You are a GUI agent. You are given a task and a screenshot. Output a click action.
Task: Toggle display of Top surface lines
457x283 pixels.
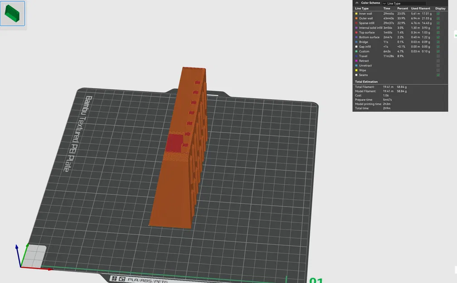(438, 33)
